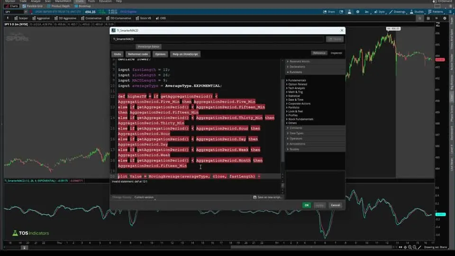455x256 pixels.
Task: Expand the Constants section
Action: [315, 128]
